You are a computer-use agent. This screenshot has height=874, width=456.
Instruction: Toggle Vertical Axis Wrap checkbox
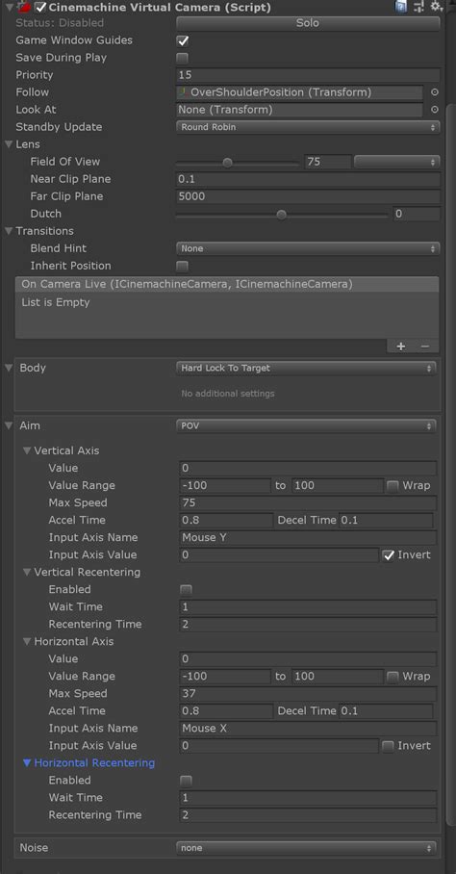click(393, 485)
